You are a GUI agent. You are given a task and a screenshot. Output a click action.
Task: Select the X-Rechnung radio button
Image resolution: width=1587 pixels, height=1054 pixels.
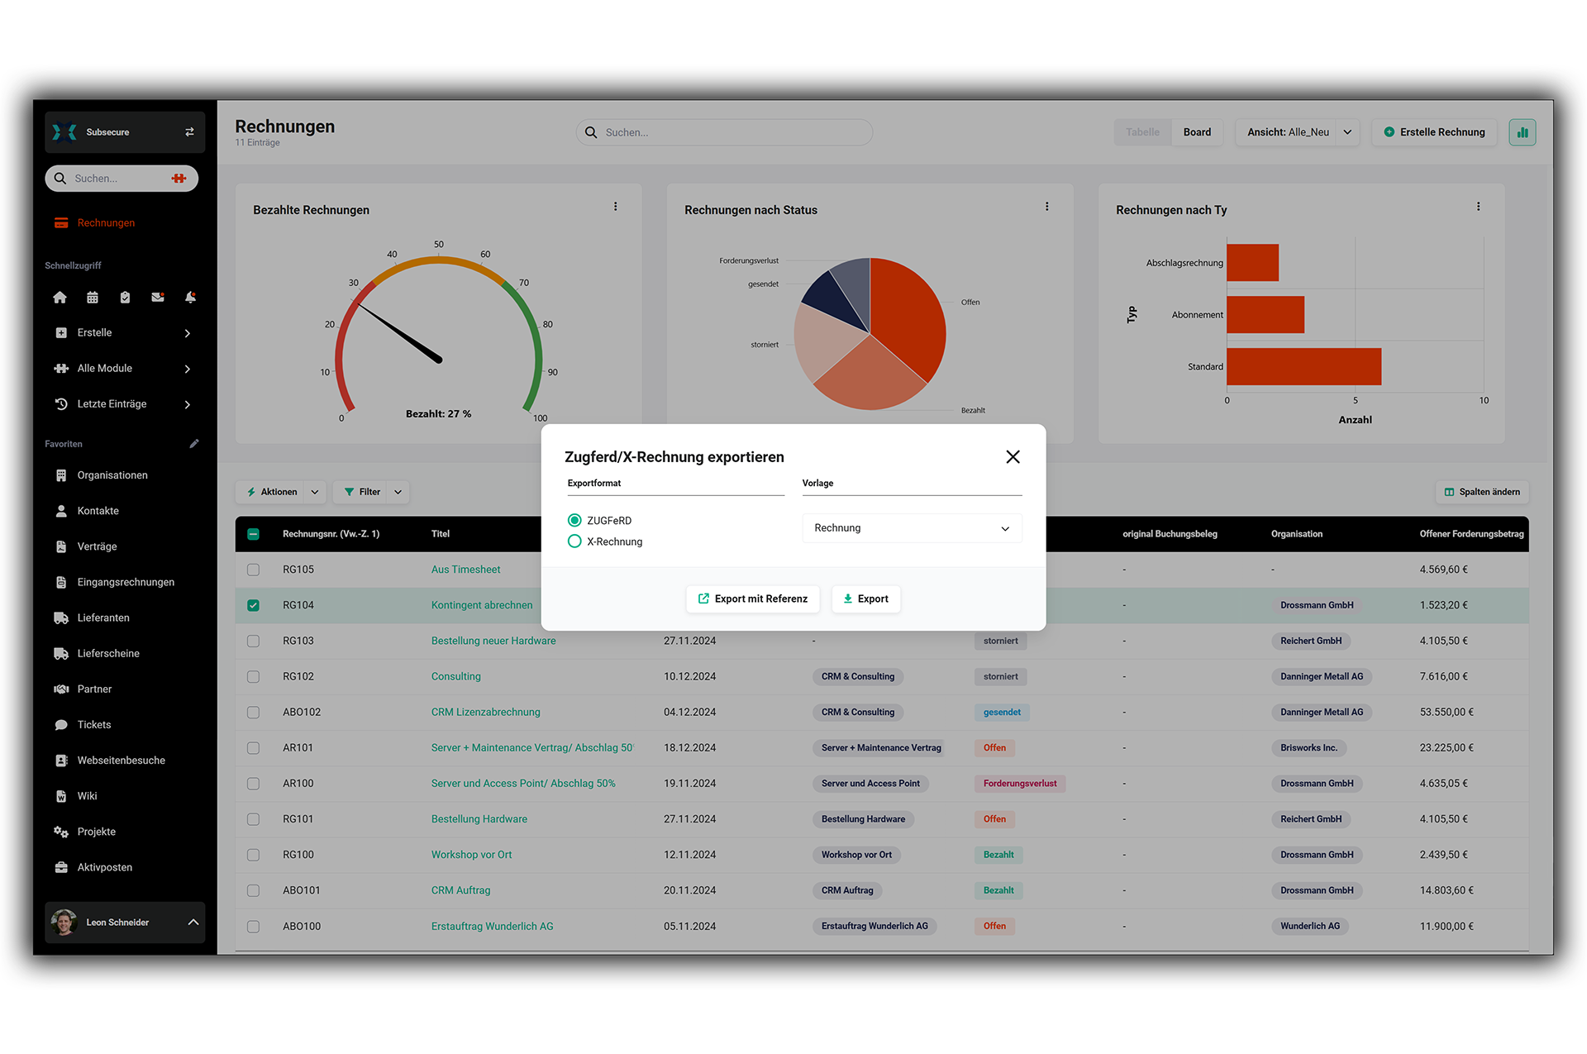574,541
